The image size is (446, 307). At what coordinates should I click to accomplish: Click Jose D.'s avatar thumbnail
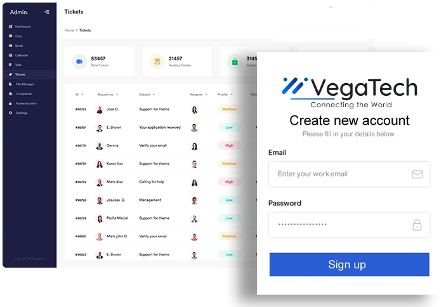click(100, 110)
